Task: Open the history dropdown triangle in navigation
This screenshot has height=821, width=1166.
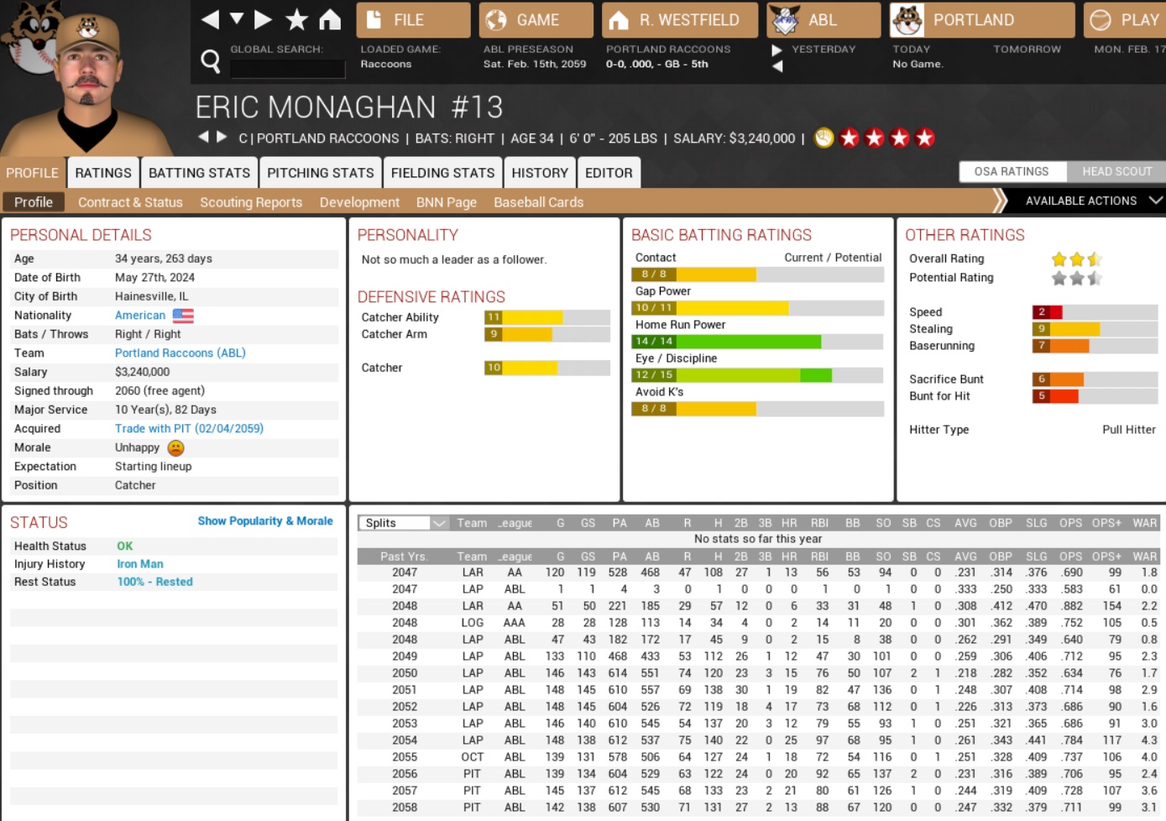Action: 237,19
